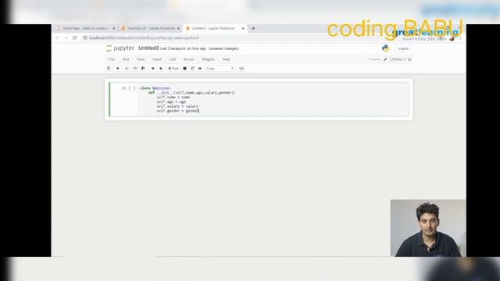
Task: Move selected cell up with up arrow
Action: (x=153, y=69)
